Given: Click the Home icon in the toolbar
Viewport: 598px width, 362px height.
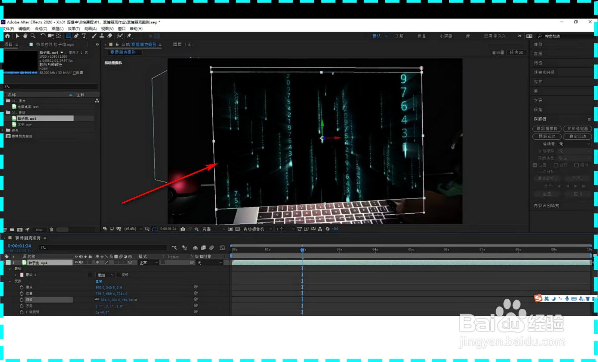Looking at the screenshot, I should pyautogui.click(x=7, y=36).
